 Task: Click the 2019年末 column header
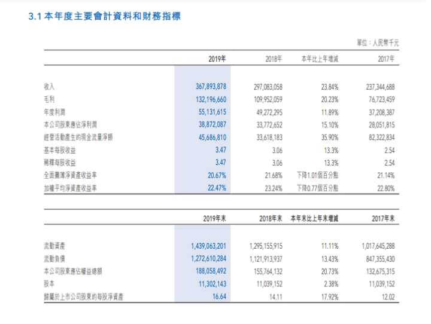point(215,219)
